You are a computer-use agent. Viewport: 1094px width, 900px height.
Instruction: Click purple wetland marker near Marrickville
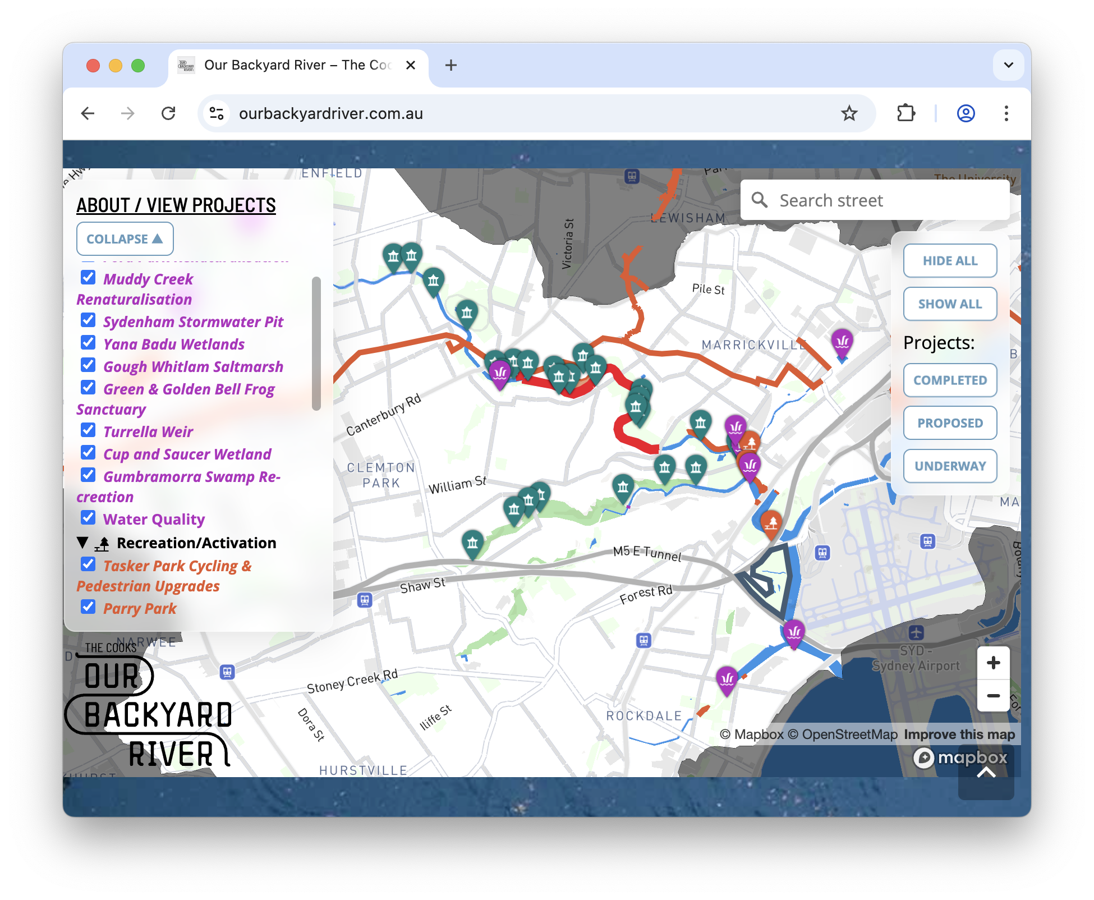click(842, 341)
